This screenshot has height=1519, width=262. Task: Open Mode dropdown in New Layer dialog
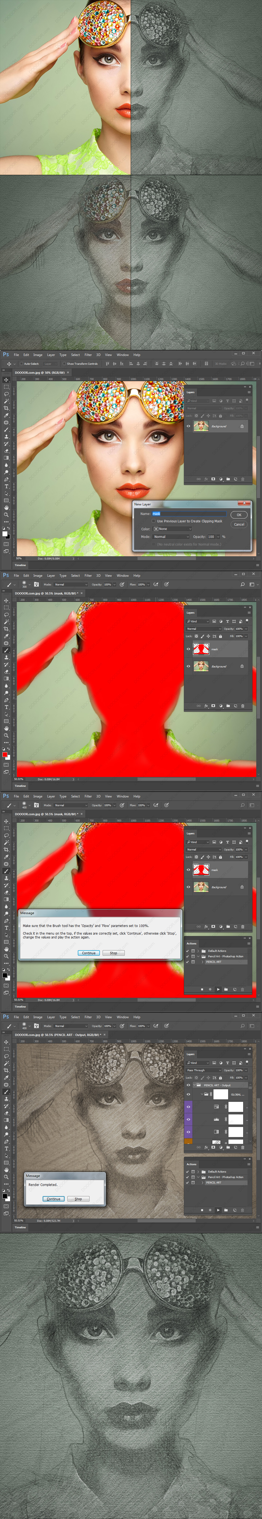171,537
